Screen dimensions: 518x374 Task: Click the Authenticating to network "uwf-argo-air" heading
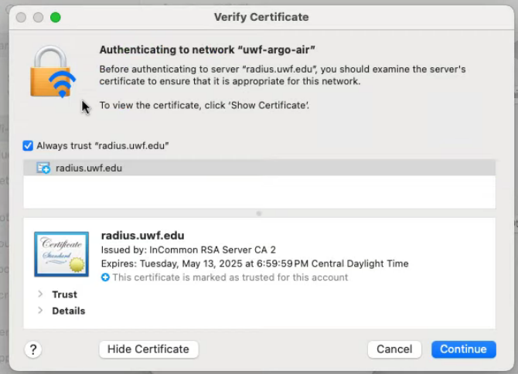point(207,50)
